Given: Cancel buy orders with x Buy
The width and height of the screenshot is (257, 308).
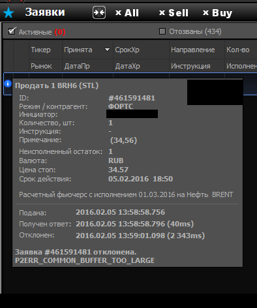Looking at the screenshot, I should [x=217, y=13].
